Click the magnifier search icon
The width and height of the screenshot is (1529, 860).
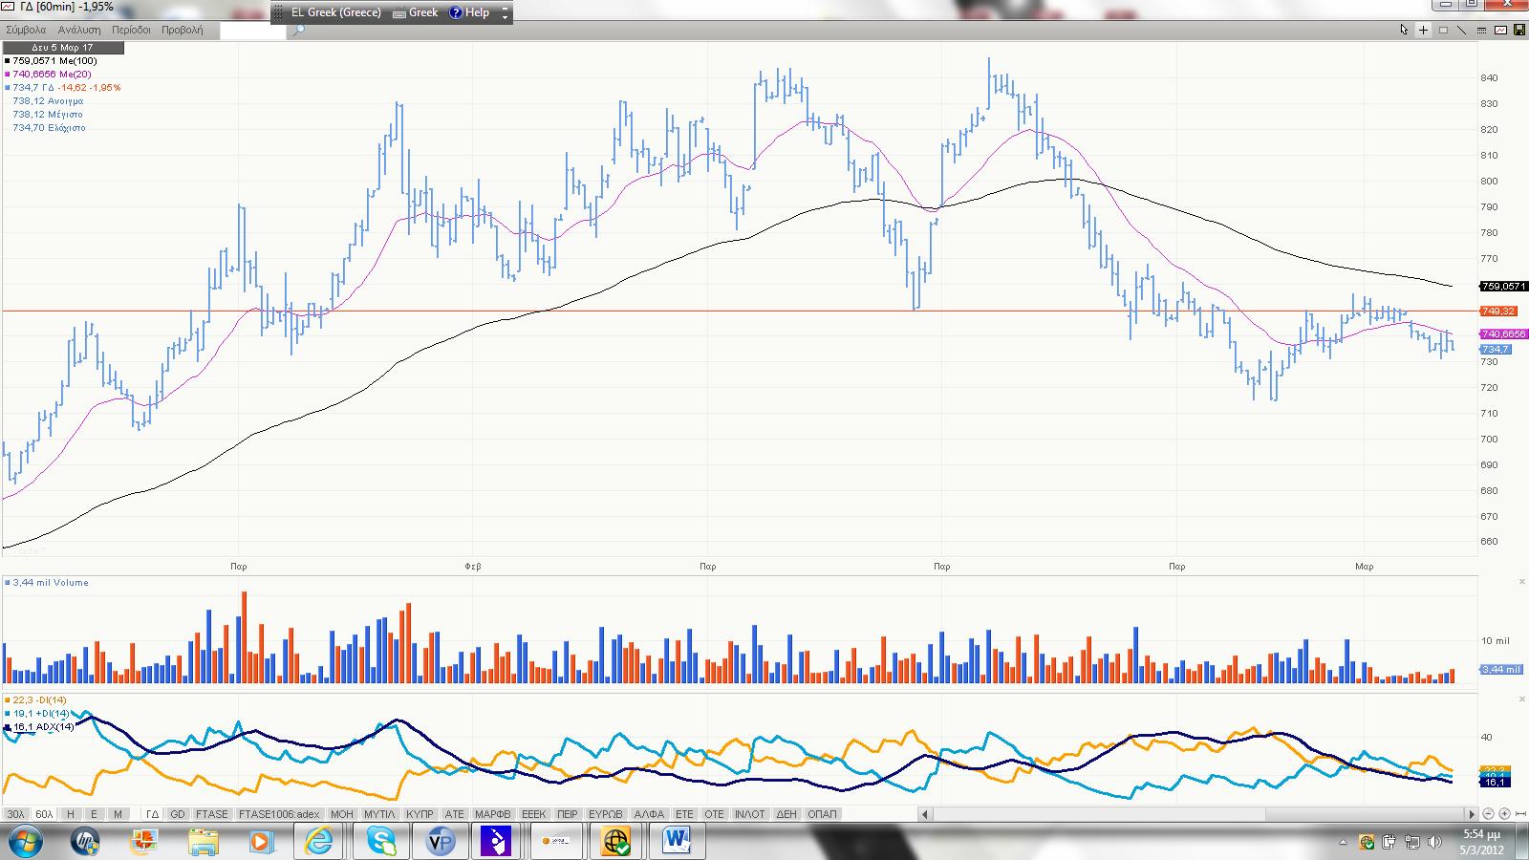tap(298, 30)
